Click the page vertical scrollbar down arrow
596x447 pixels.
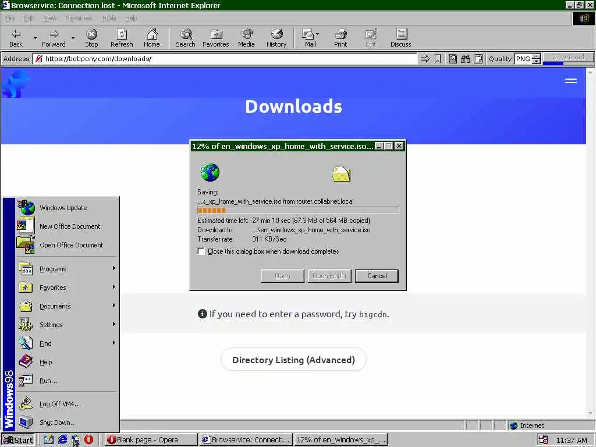click(x=590, y=413)
